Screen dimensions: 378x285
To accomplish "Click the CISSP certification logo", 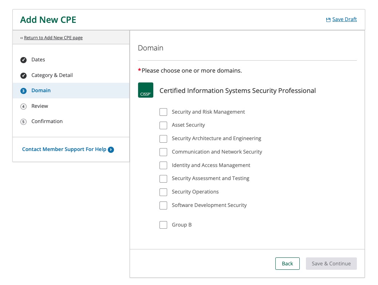I will click(x=146, y=90).
